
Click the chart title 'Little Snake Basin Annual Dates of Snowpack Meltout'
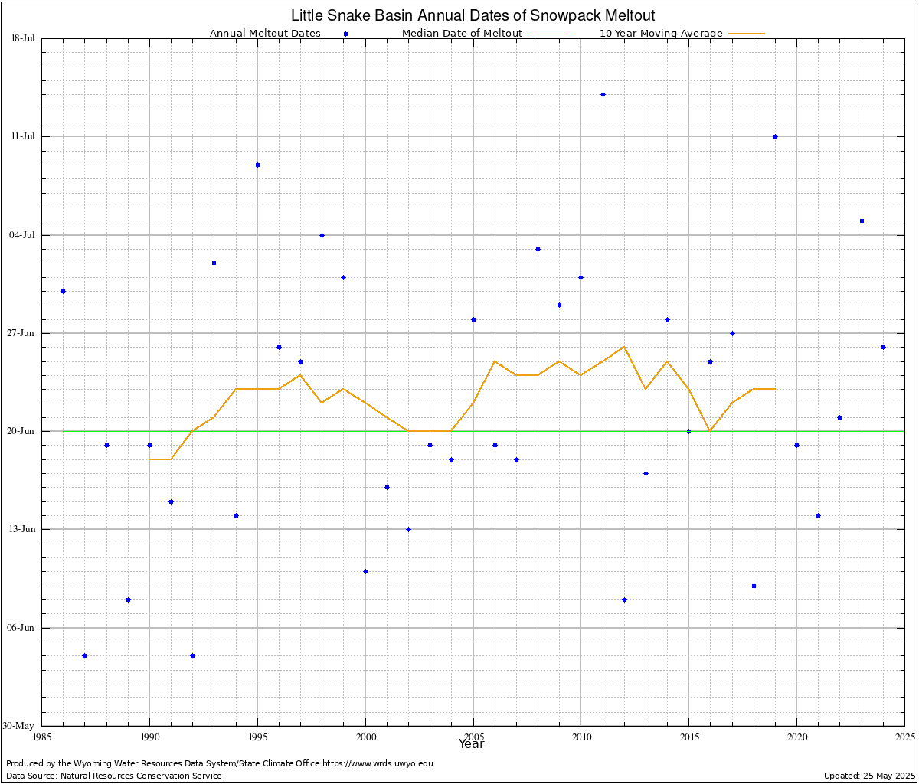pyautogui.click(x=473, y=15)
